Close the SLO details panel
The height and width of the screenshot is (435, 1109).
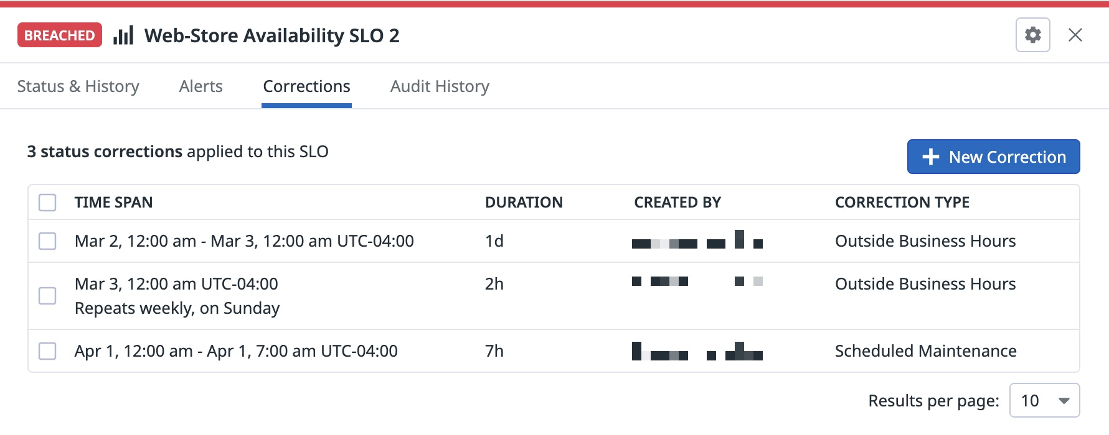click(1075, 35)
